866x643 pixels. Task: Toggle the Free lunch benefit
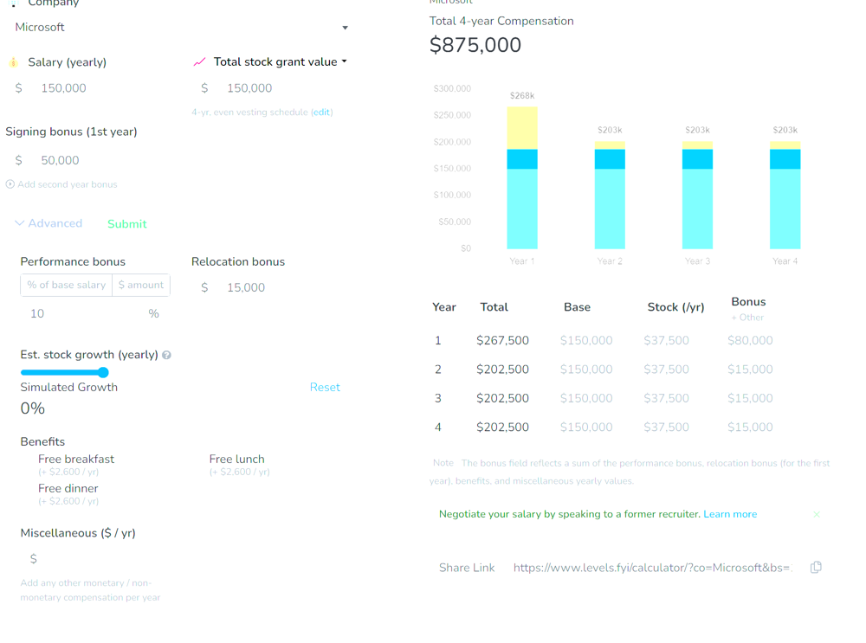tap(237, 460)
